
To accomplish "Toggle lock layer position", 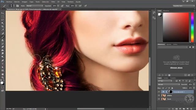I will tap(169, 88).
